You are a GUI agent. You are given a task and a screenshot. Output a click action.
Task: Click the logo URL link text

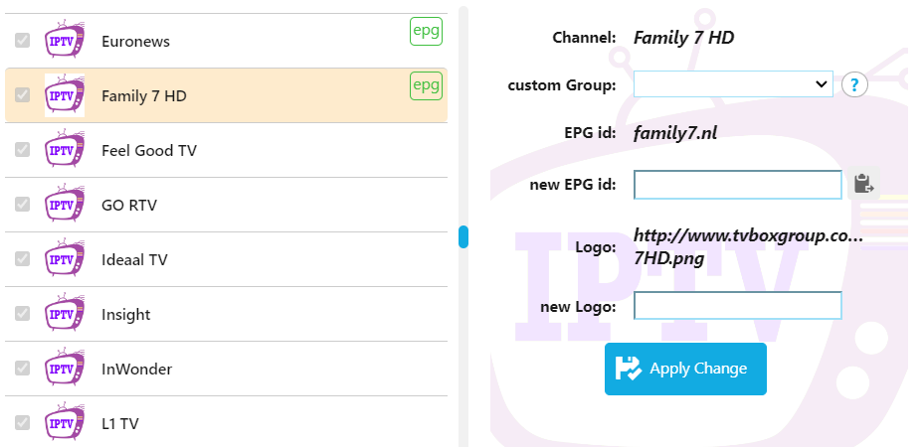click(x=748, y=247)
